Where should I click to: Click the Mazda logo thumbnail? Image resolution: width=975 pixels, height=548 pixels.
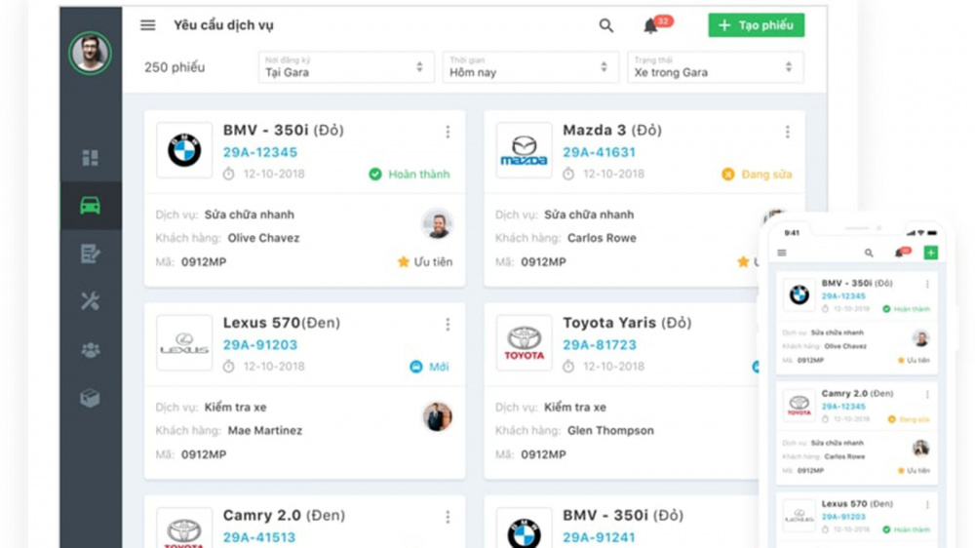[x=524, y=150]
